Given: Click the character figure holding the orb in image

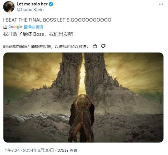Looking at the screenshot, I should (x=82, y=118).
